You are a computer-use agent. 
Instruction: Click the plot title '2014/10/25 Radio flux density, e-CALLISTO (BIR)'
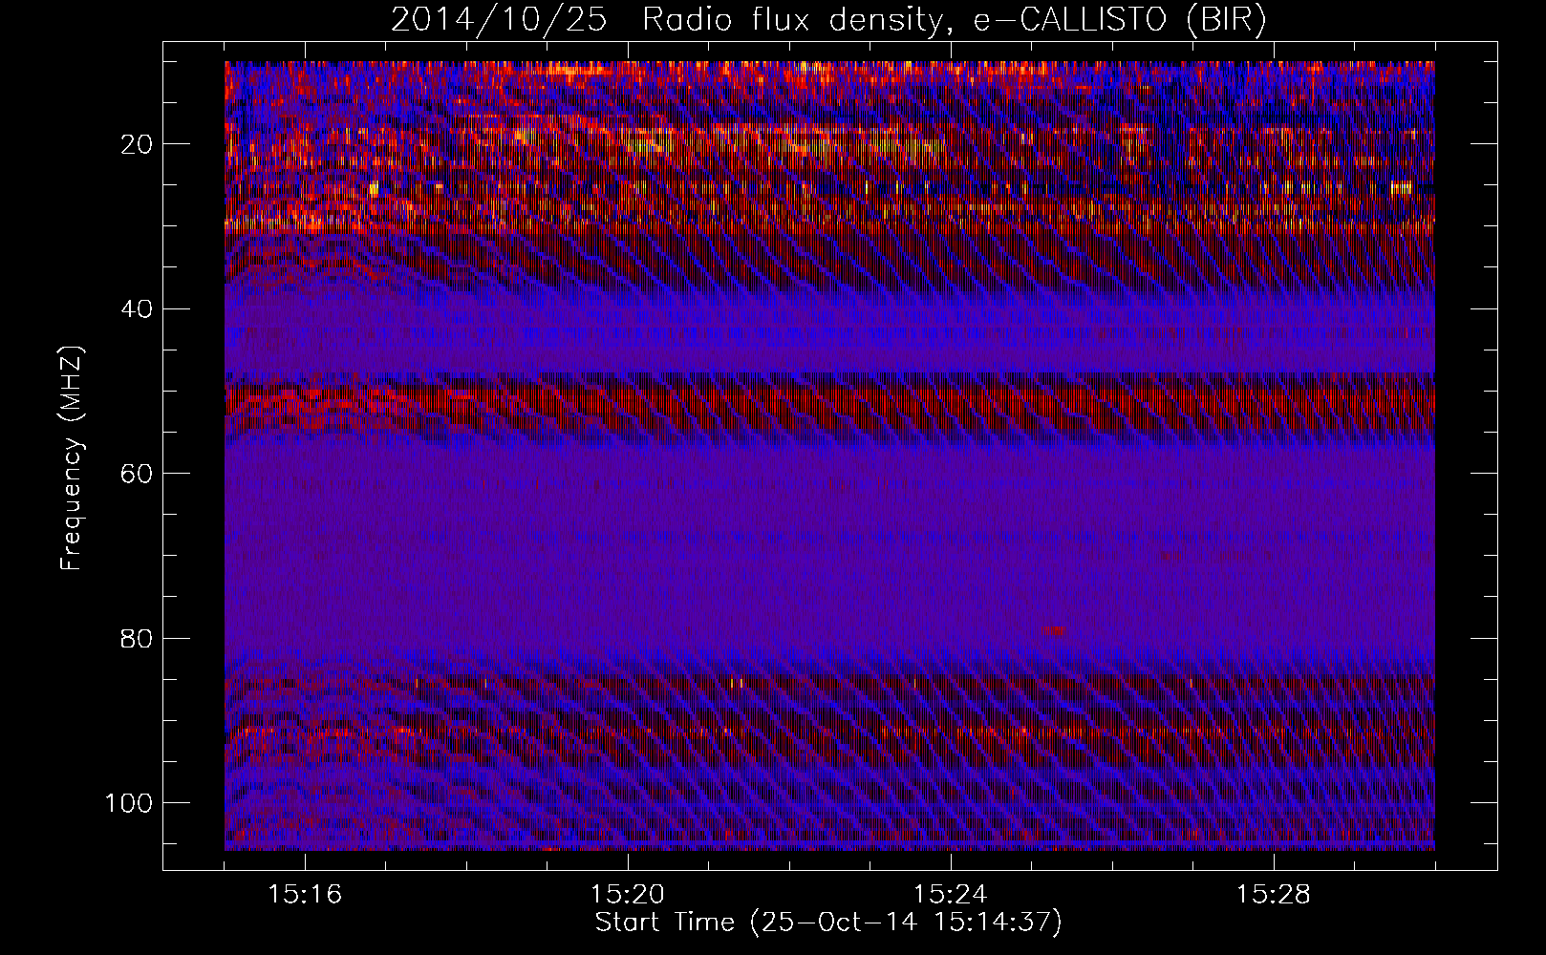(829, 19)
